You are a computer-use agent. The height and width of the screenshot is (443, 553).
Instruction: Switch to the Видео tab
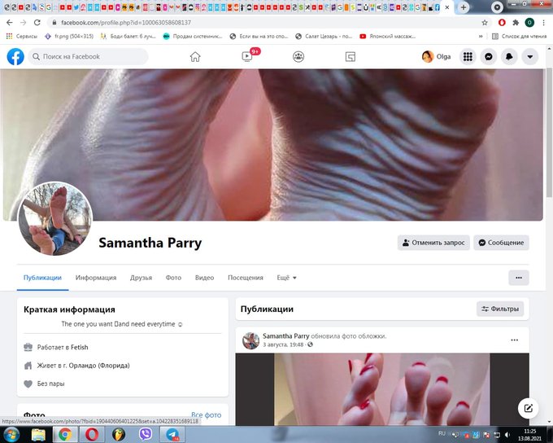(x=205, y=278)
